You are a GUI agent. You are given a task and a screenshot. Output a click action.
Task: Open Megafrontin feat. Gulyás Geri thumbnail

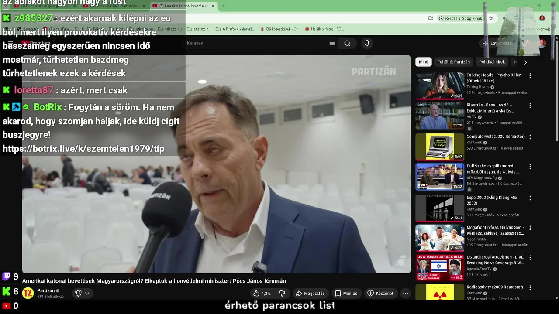440,238
